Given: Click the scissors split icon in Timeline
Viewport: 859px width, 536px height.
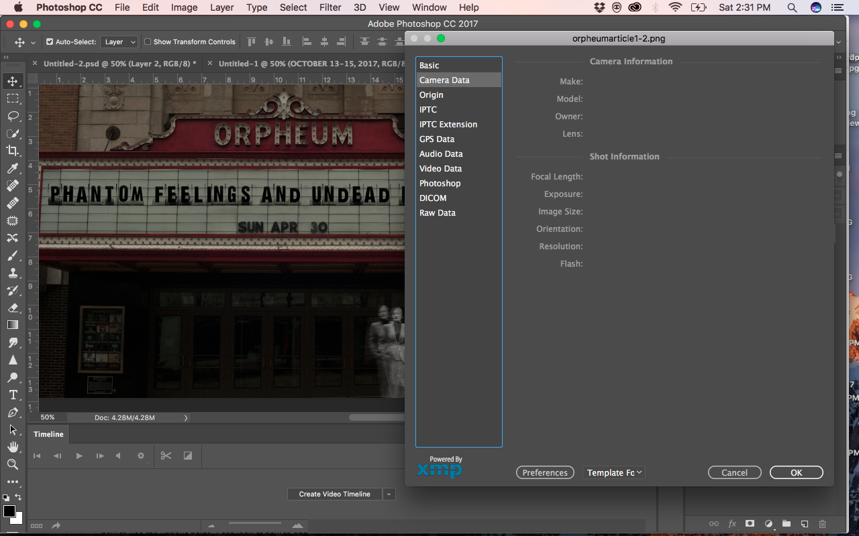Looking at the screenshot, I should (x=166, y=456).
